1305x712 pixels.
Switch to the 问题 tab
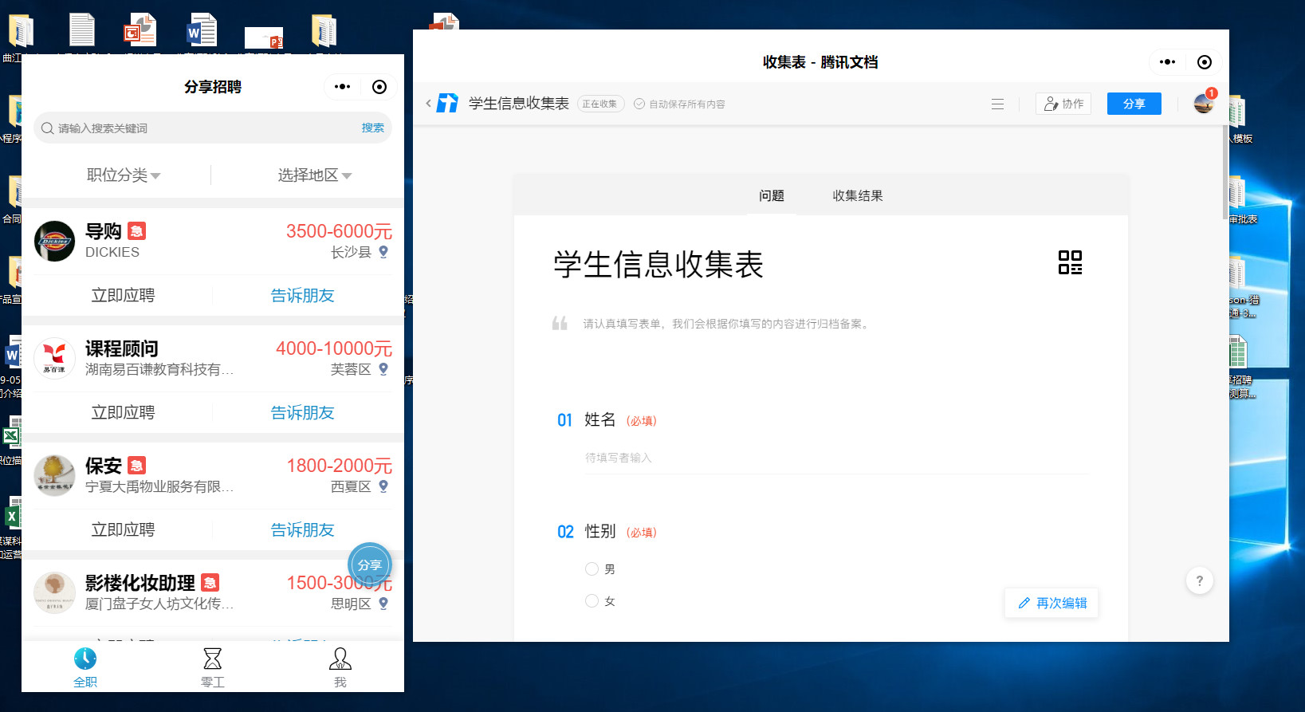coord(771,196)
